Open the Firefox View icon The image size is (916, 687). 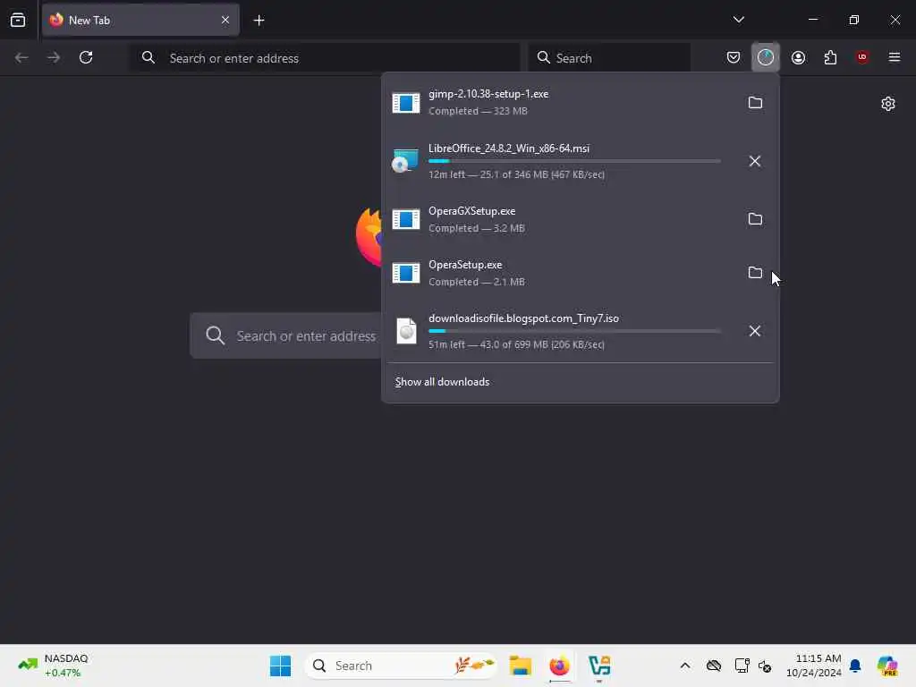18,20
